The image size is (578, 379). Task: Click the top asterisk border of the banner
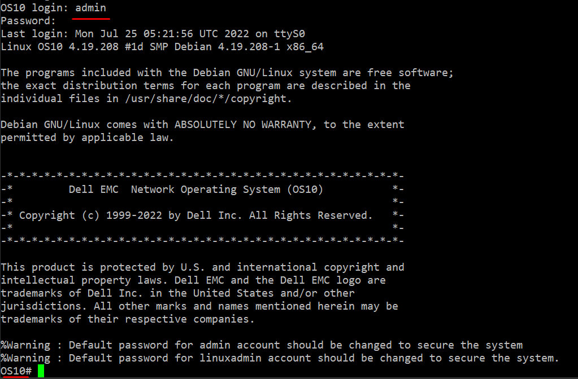click(202, 177)
